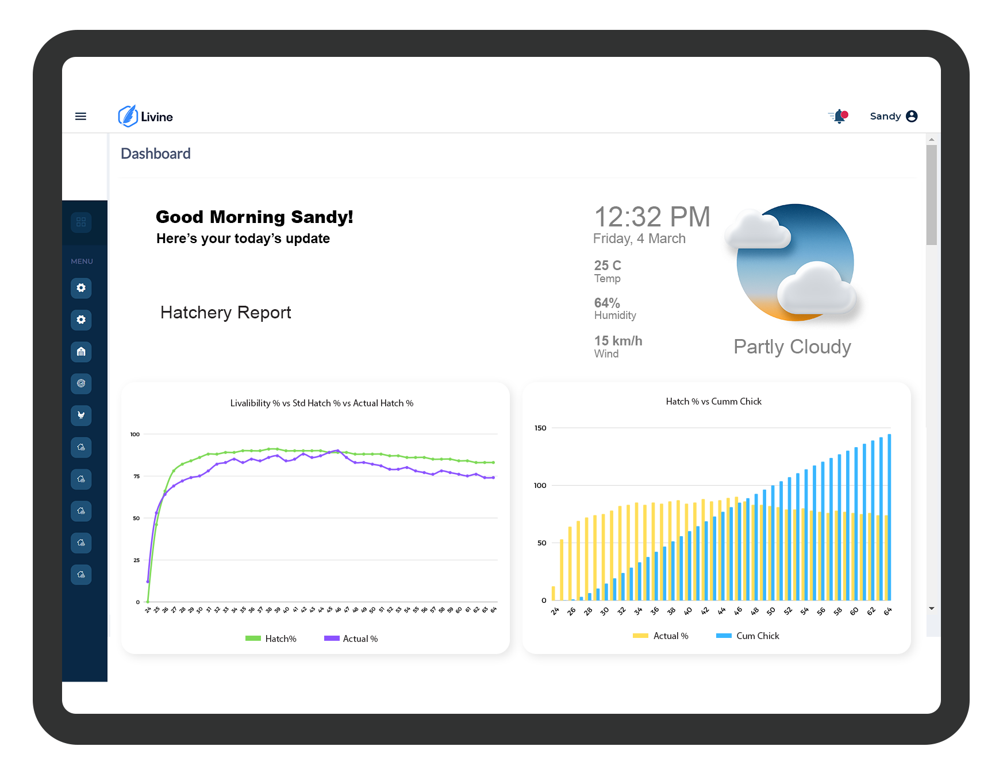Toggle the Actual % series visibility
Viewport: 1003px width, 777px height.
click(x=351, y=638)
